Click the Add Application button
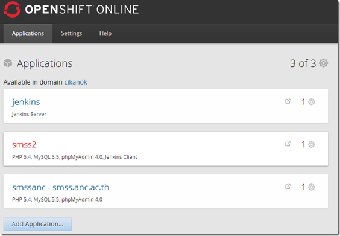The height and width of the screenshot is (236, 340). coord(37,224)
